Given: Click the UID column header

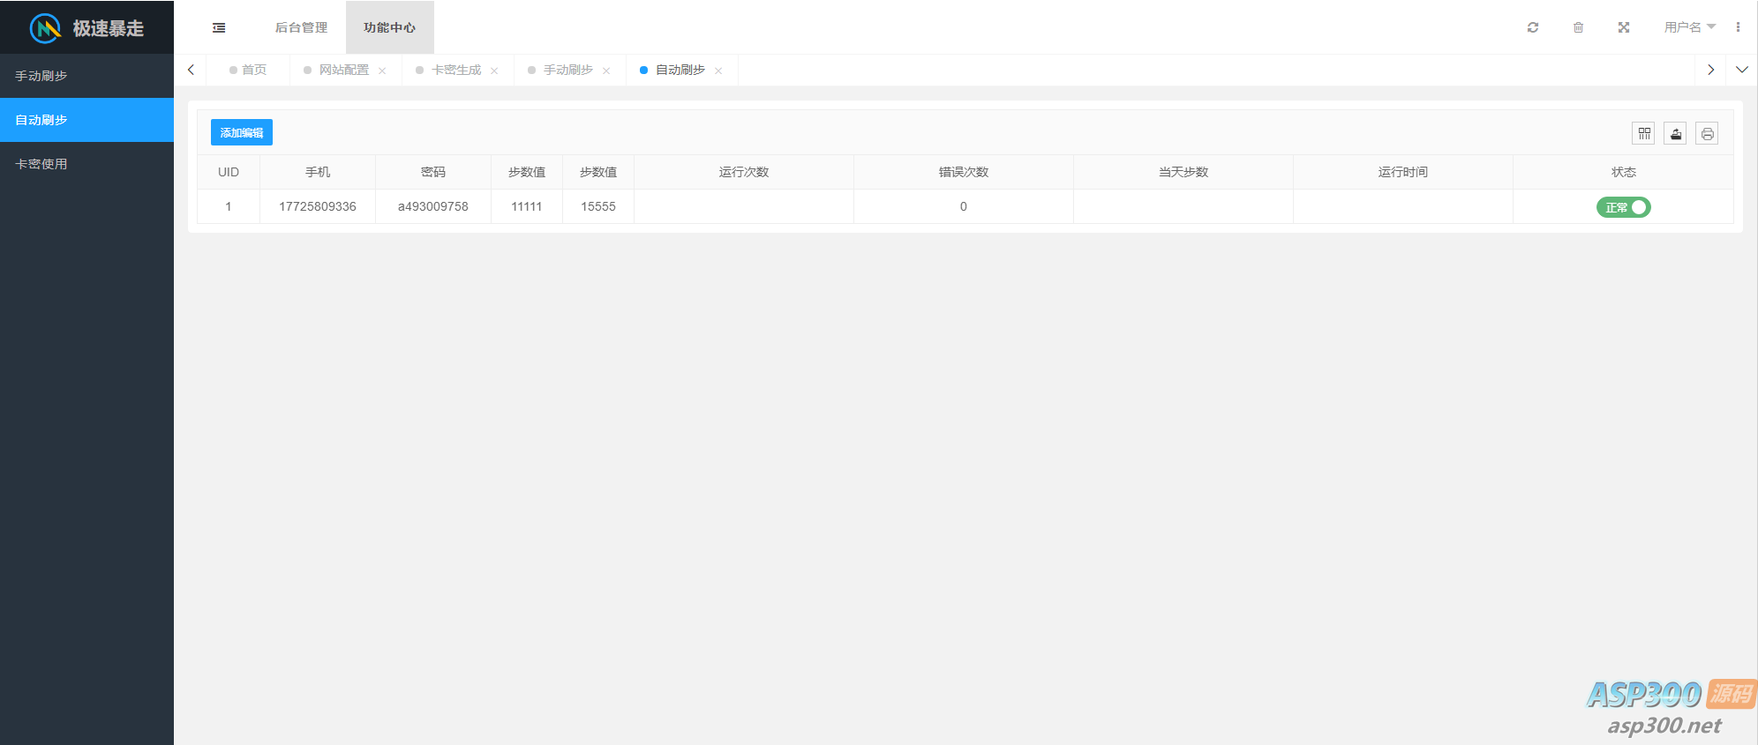Looking at the screenshot, I should click(229, 172).
